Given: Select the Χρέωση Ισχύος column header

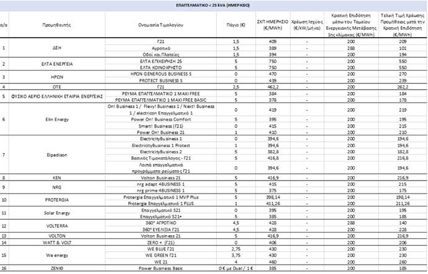Looking at the screenshot, I should click(x=307, y=25).
